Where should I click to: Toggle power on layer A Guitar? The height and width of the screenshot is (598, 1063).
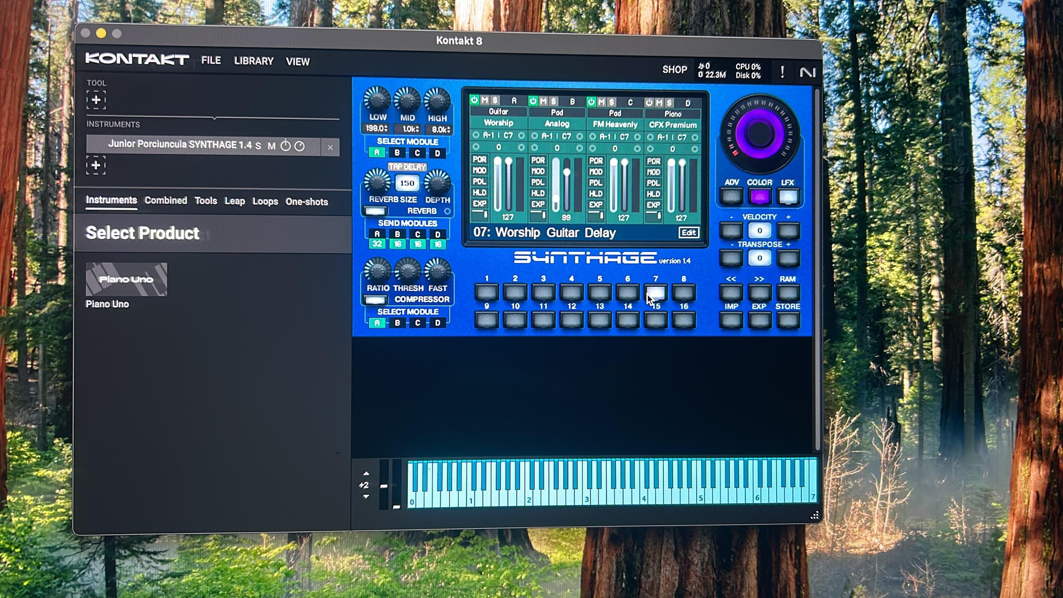(474, 100)
